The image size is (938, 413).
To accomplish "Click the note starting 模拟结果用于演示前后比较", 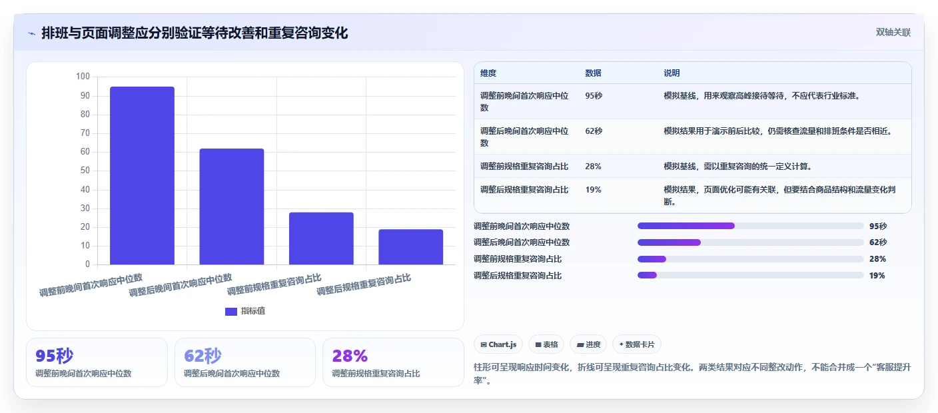I will [x=777, y=131].
